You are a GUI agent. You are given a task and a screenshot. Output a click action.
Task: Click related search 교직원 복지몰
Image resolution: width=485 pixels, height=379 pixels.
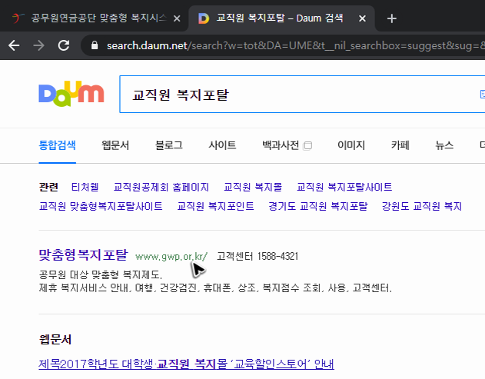[253, 187]
